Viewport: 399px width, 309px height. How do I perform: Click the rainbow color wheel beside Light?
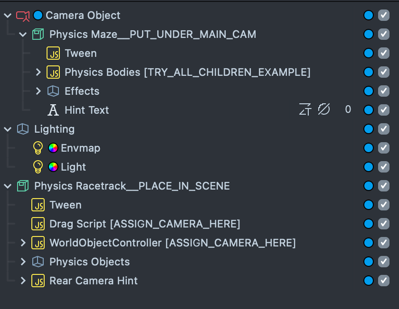pyautogui.click(x=53, y=167)
